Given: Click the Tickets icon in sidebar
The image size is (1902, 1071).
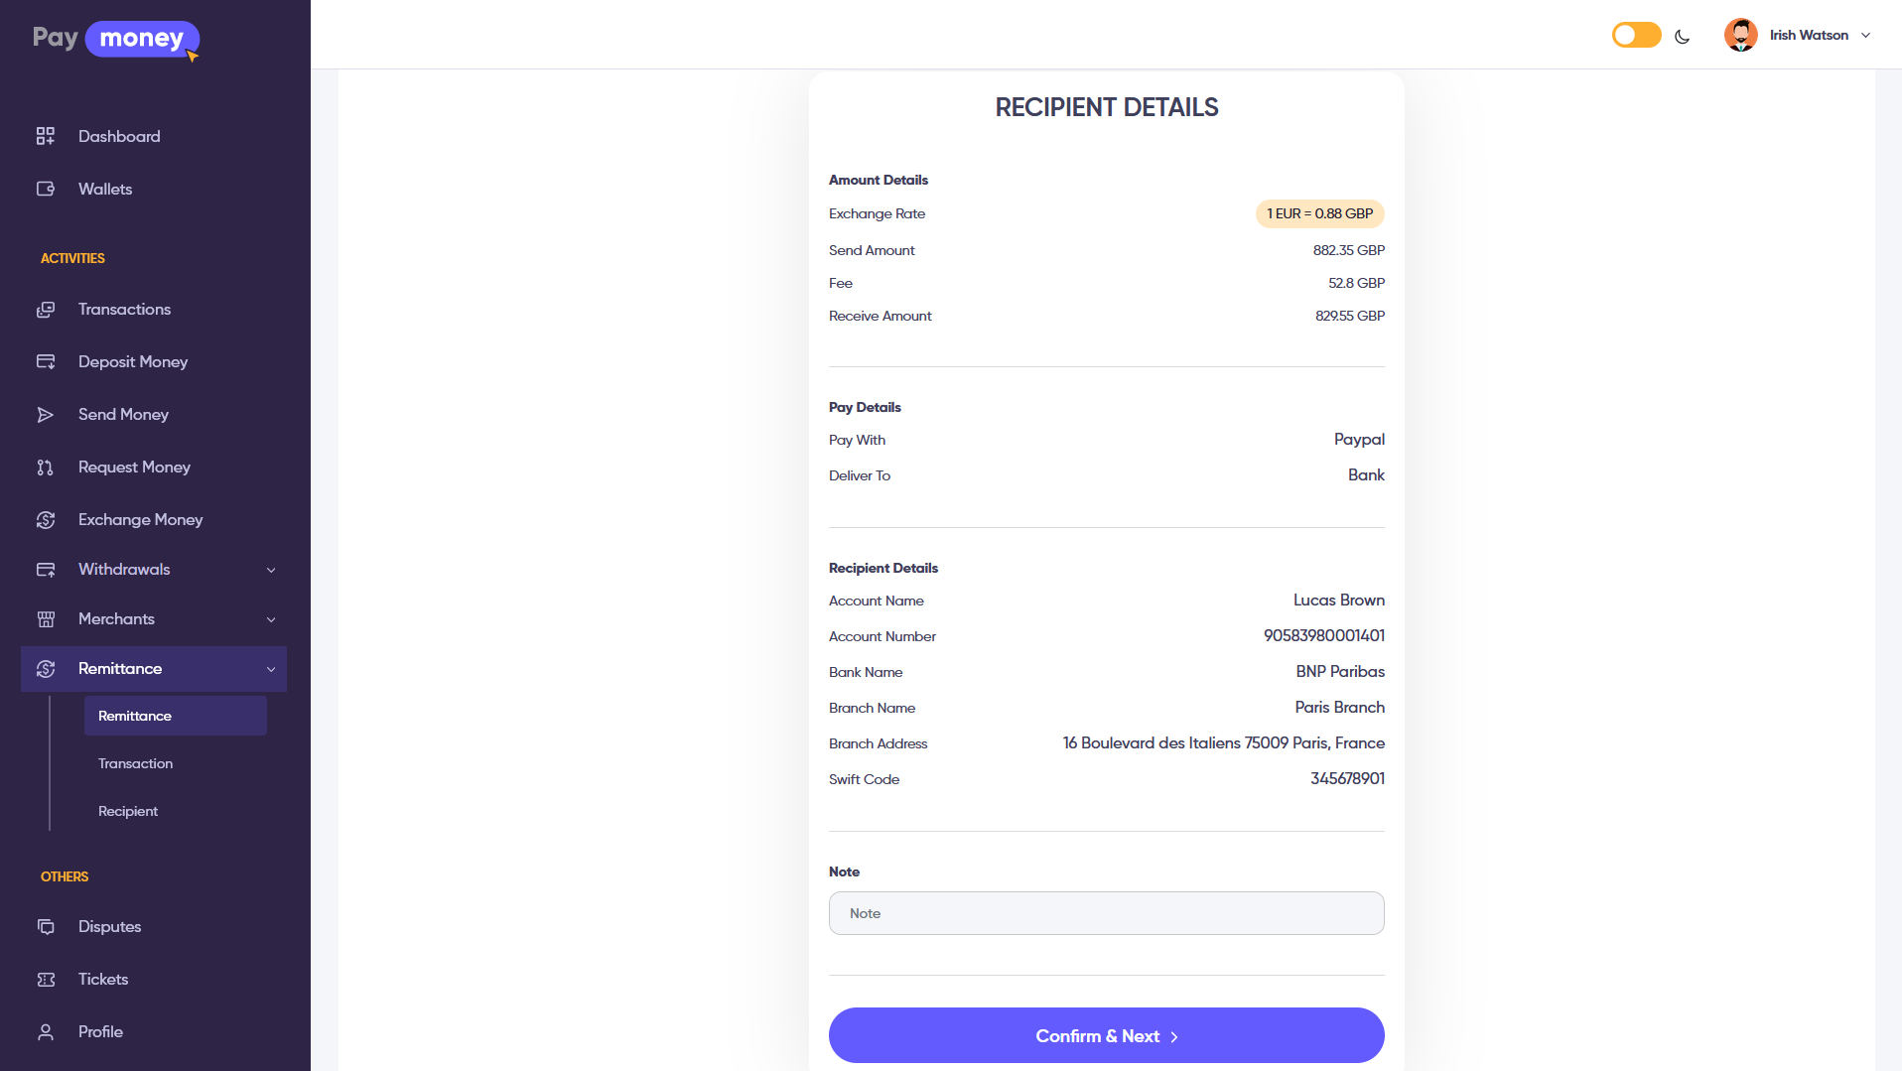Looking at the screenshot, I should pyautogui.click(x=46, y=980).
